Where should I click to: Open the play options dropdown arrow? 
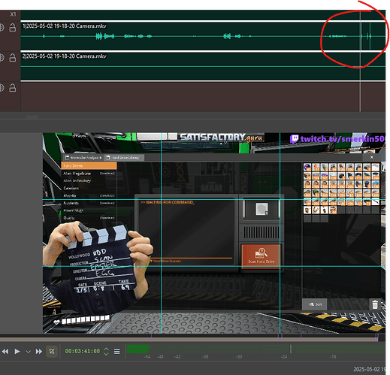pyautogui.click(x=28, y=352)
